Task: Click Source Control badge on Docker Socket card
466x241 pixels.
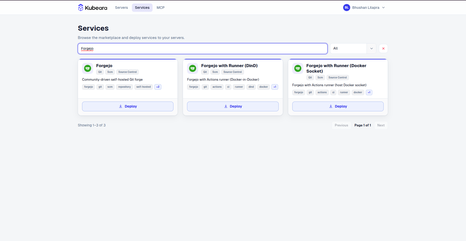Action: 338,78
